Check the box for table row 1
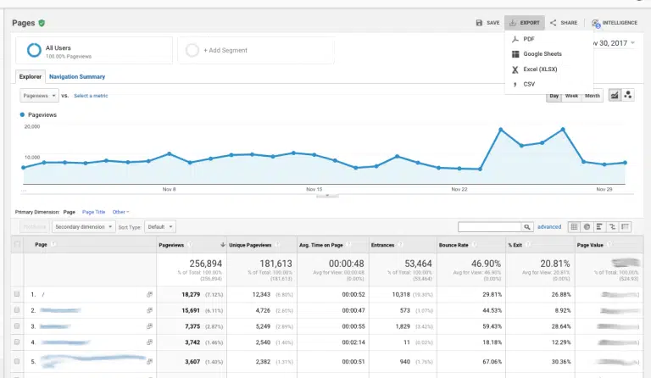Viewport: 651px width, 378px height. (17, 294)
